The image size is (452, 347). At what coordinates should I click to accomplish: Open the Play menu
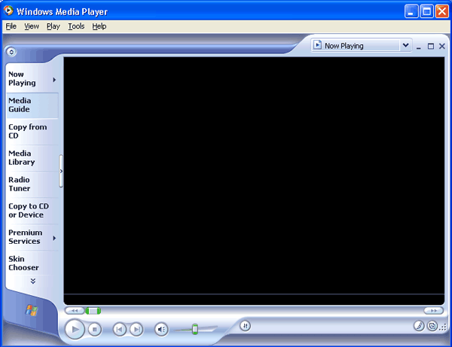53,26
